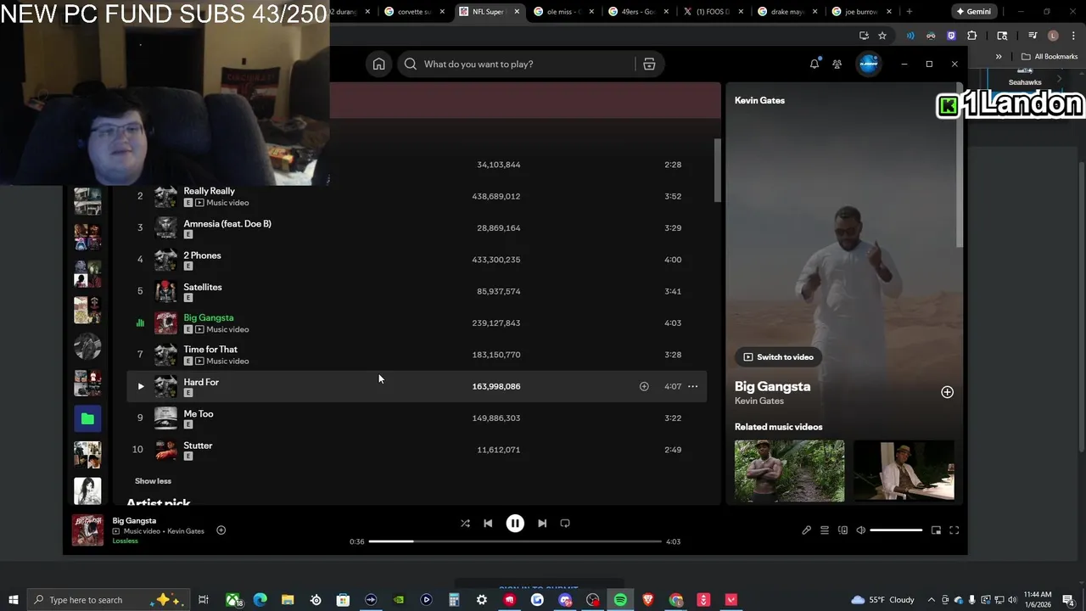Screen dimensions: 1086x611
Task: Seek on the song progress bar
Action: 515,541
